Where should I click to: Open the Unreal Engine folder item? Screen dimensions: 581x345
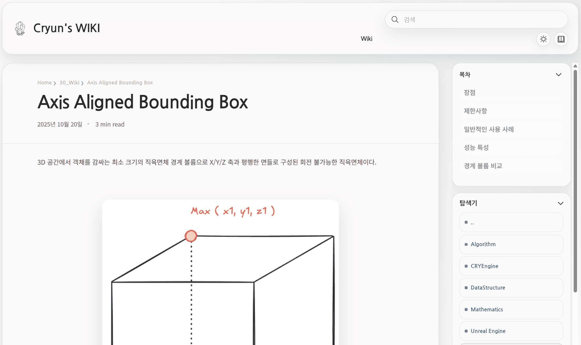pyautogui.click(x=488, y=331)
